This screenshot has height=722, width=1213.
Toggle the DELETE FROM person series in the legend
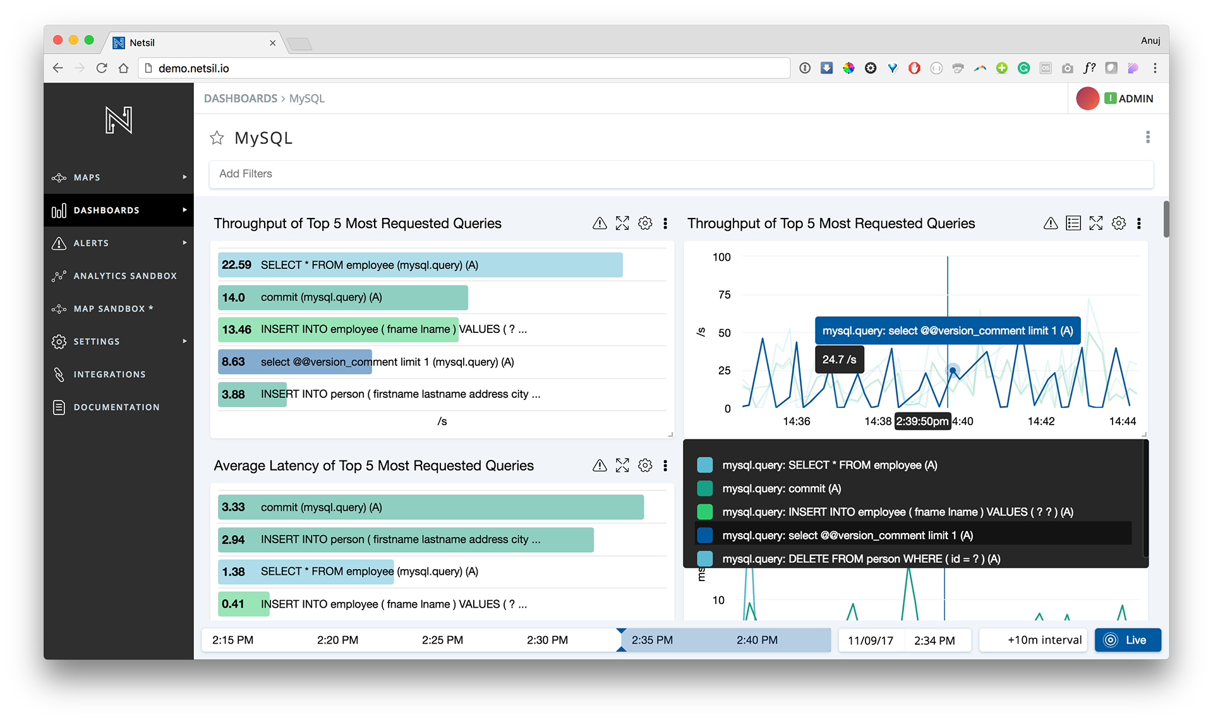click(860, 558)
